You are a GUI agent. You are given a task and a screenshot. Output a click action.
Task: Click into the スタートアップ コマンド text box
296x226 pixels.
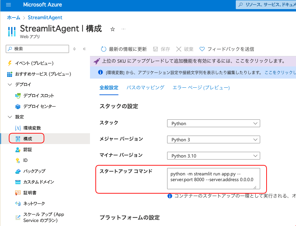pos(213,178)
